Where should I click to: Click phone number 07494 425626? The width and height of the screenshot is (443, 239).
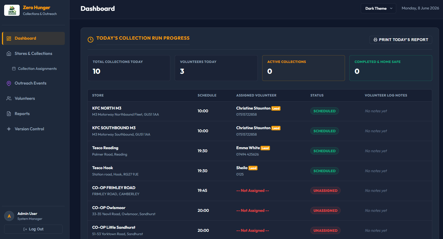[x=248, y=154]
